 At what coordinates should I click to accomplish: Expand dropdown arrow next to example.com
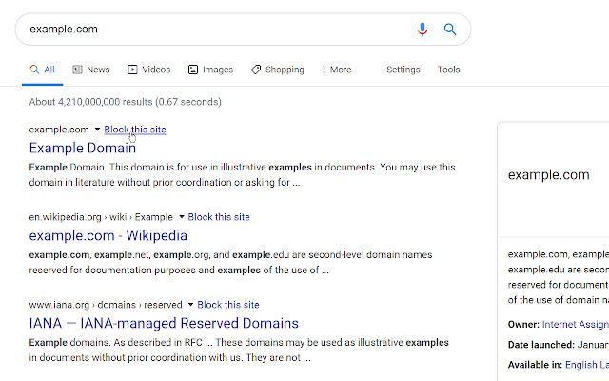(97, 130)
